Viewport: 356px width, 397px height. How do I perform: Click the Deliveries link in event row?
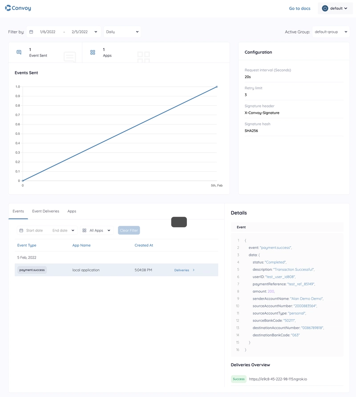[182, 270]
